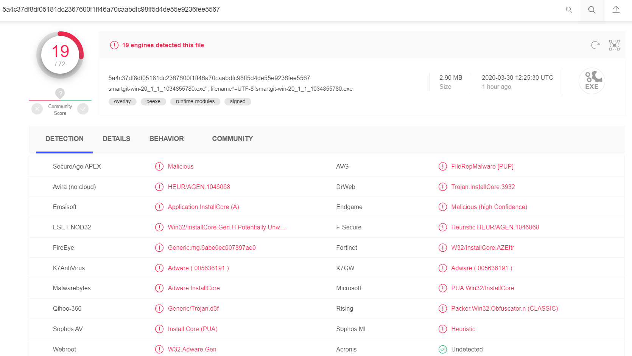Click the warning icon for Generic.mg.6abe0ec007897ae0
Image resolution: width=632 pixels, height=356 pixels.
159,248
